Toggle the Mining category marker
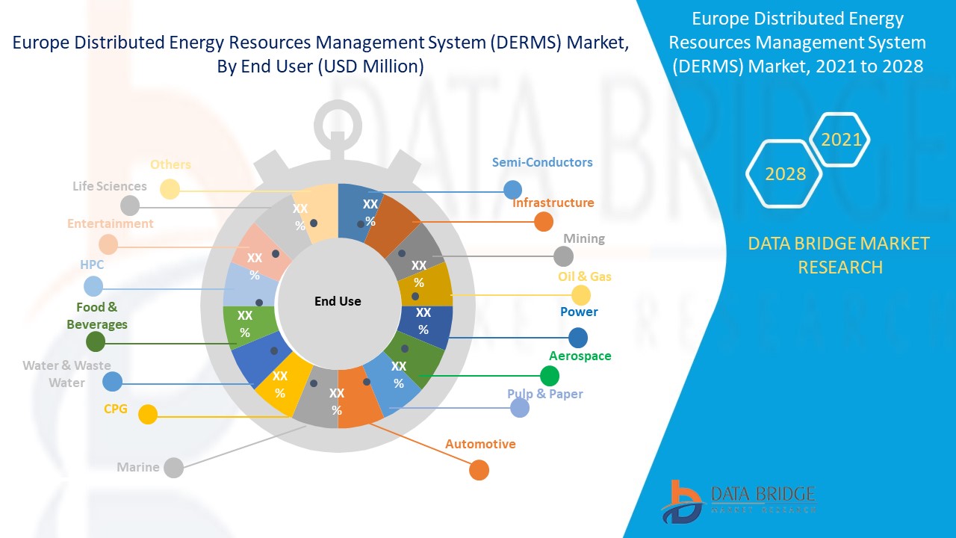The width and height of the screenshot is (956, 538). [x=562, y=256]
